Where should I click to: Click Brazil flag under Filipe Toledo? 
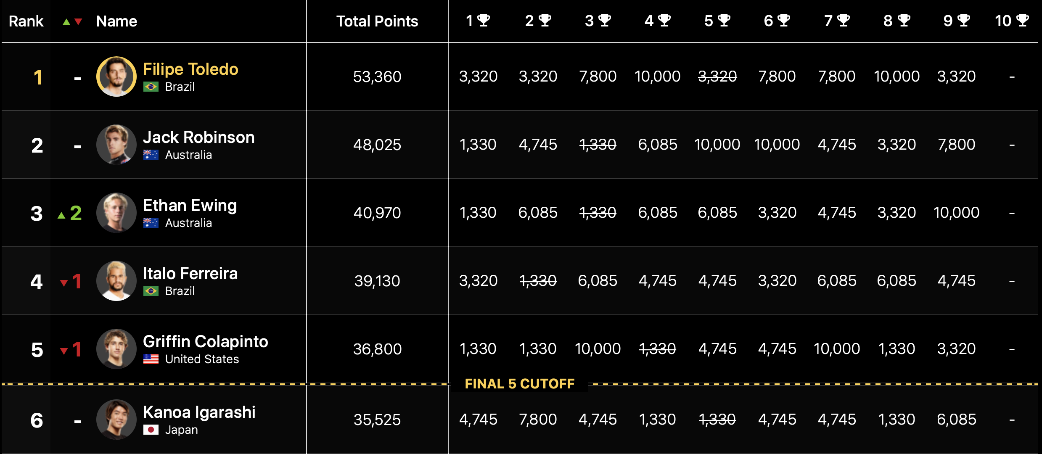[151, 87]
